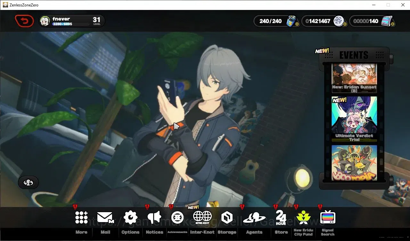Image resolution: width=410 pixels, height=241 pixels.
Task: Click the ZenlessZoneZero title bar app icon
Action: pyautogui.click(x=5, y=5)
